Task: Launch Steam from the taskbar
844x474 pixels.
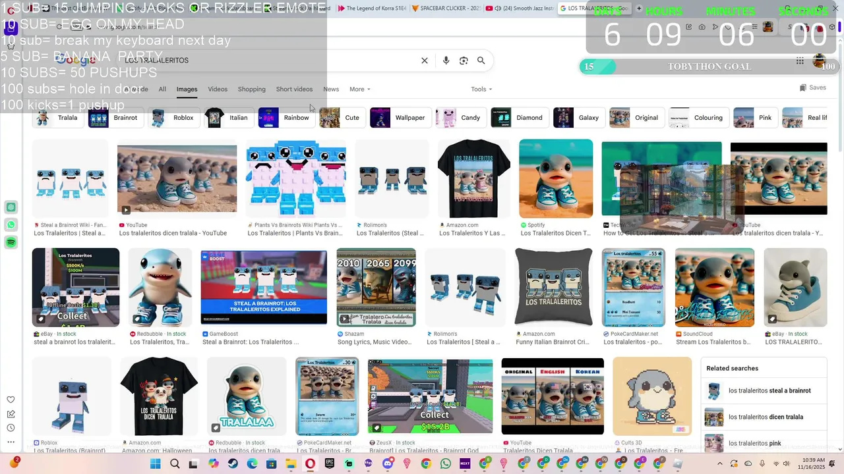Action: tap(233, 464)
